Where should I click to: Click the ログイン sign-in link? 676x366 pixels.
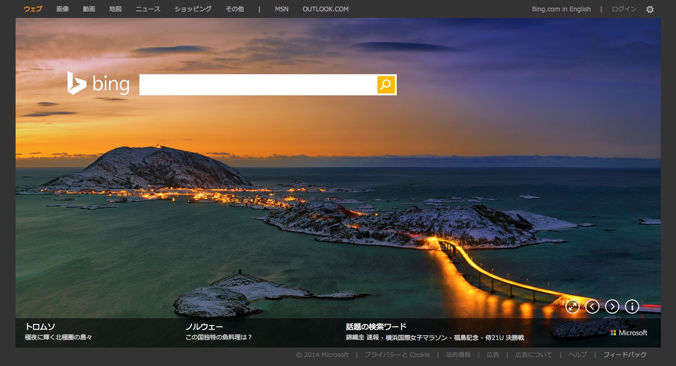tap(624, 9)
